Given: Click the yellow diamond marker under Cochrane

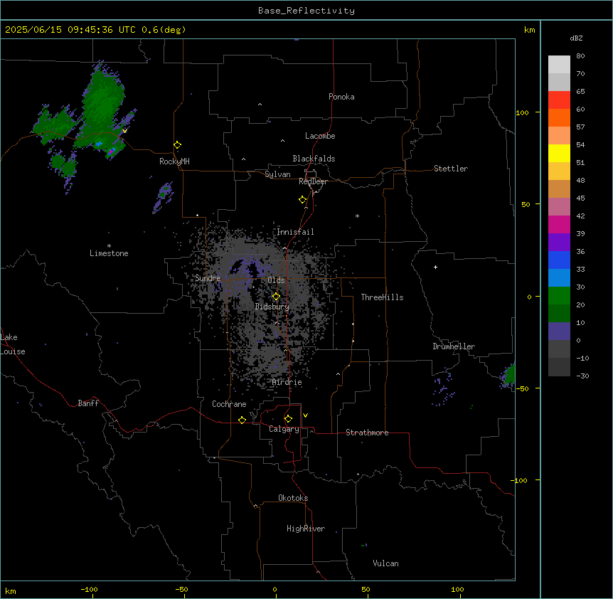Looking at the screenshot, I should click(x=242, y=420).
